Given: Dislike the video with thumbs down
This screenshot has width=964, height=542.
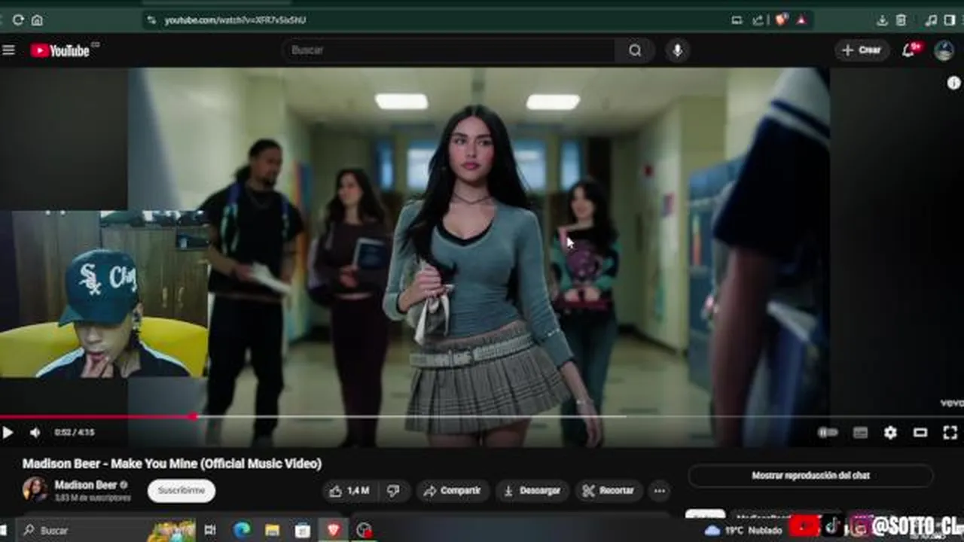Looking at the screenshot, I should [x=394, y=491].
